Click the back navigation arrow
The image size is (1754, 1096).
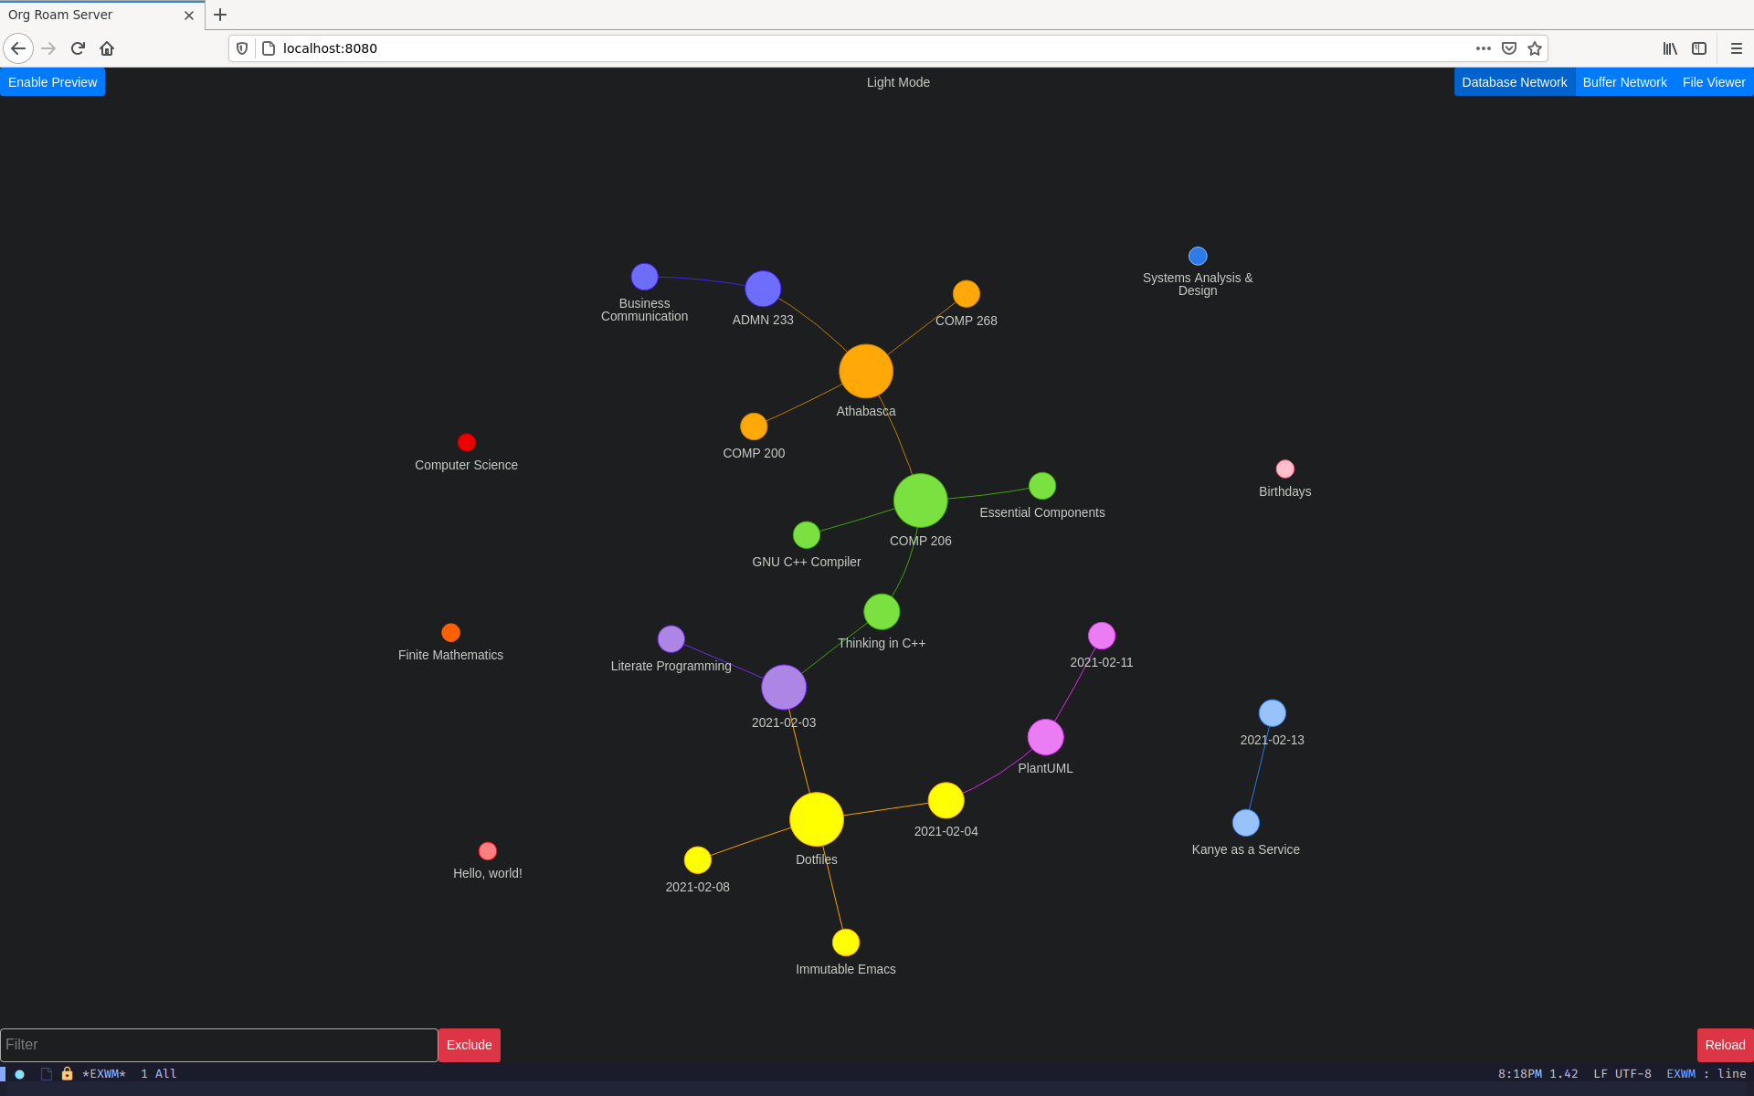click(x=17, y=48)
